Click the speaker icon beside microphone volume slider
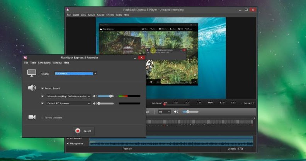306x161 pixels. click(95, 96)
